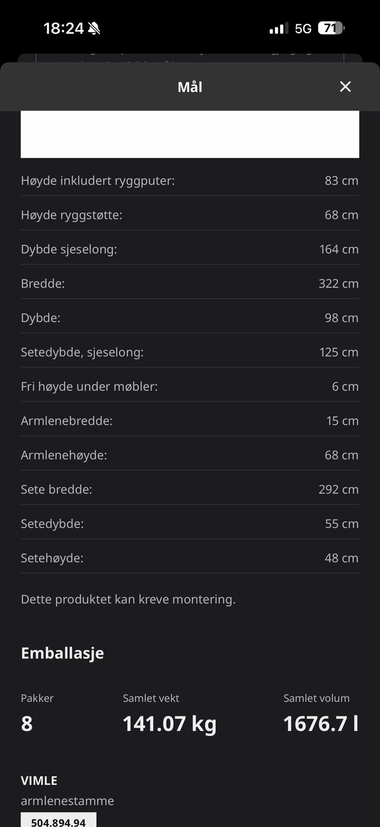Select the article number 504.894.94 badge
The width and height of the screenshot is (380, 827).
(x=59, y=820)
